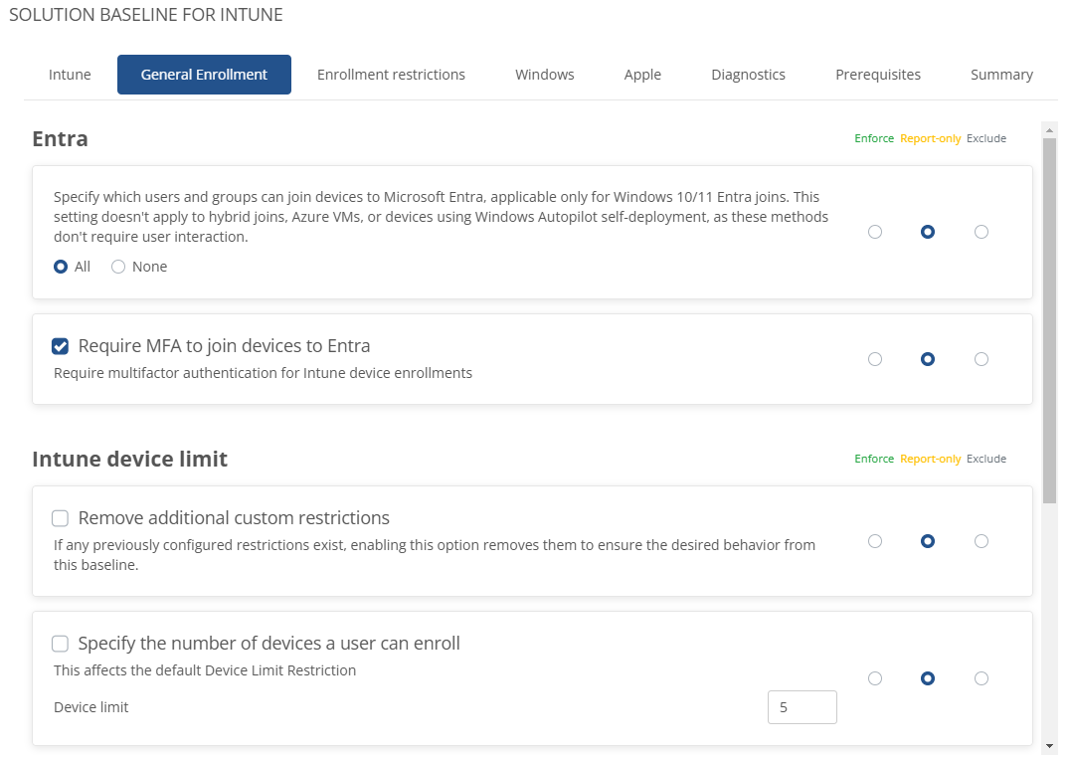Click the 'SOLUTION BASELINE FOR INTUNE' title
Screen dimensions: 1071x758
tap(145, 14)
